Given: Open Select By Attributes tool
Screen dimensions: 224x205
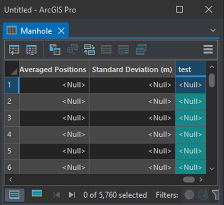Looking at the screenshot, I should (55, 50).
